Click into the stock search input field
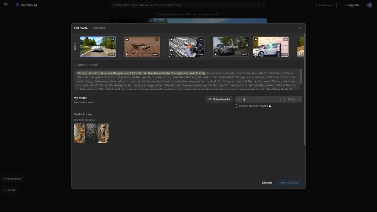Viewport: 377px width, 212px height. 259,99
